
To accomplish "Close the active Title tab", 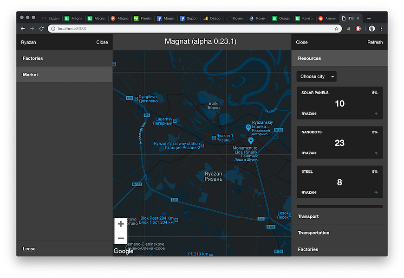I will pos(358,18).
